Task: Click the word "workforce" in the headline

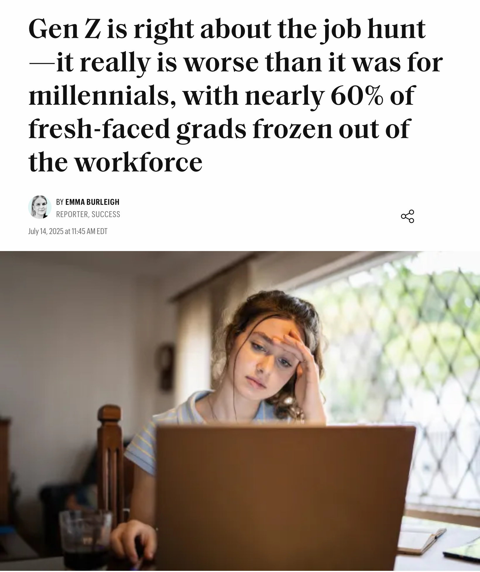Action: (x=139, y=162)
